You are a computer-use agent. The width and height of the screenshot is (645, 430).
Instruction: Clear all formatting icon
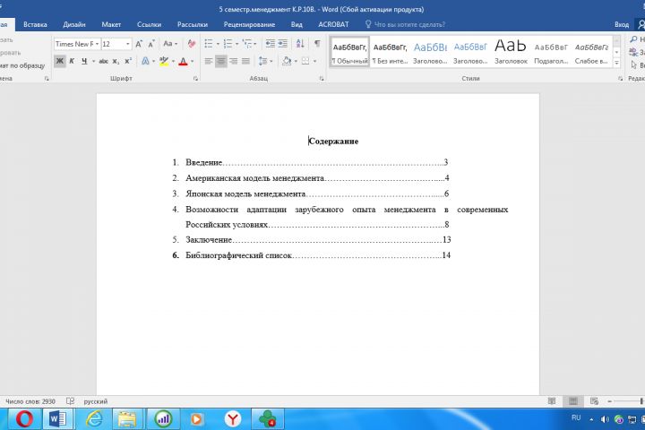pos(192,44)
